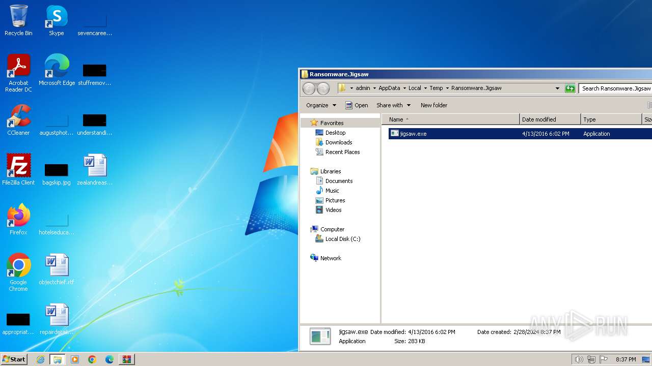Open Firefox desktop shortcut
The image size is (652, 366).
tap(18, 220)
